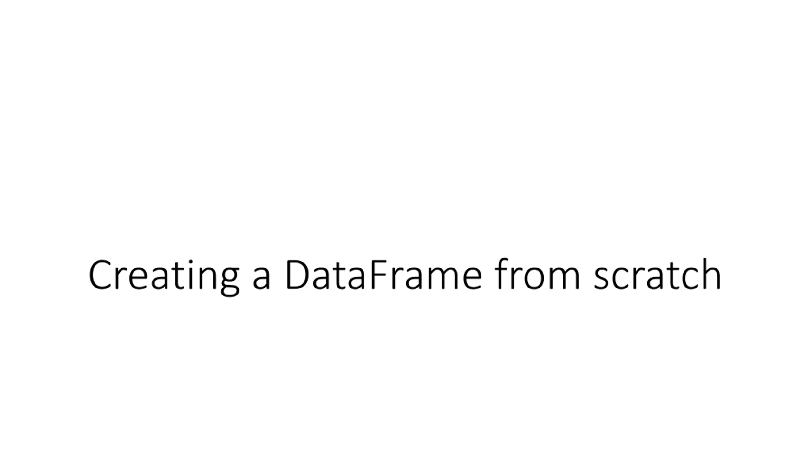The image size is (812, 457).
Task: Click the letter "g" in Creating
Action: coord(230,282)
